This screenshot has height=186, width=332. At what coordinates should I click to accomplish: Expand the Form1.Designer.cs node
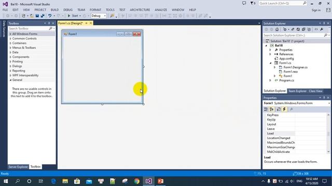click(x=274, y=67)
